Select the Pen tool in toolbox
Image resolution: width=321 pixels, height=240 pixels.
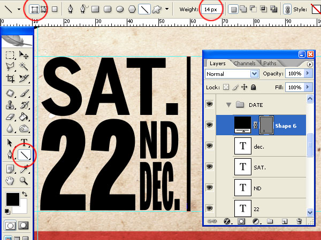(10, 154)
